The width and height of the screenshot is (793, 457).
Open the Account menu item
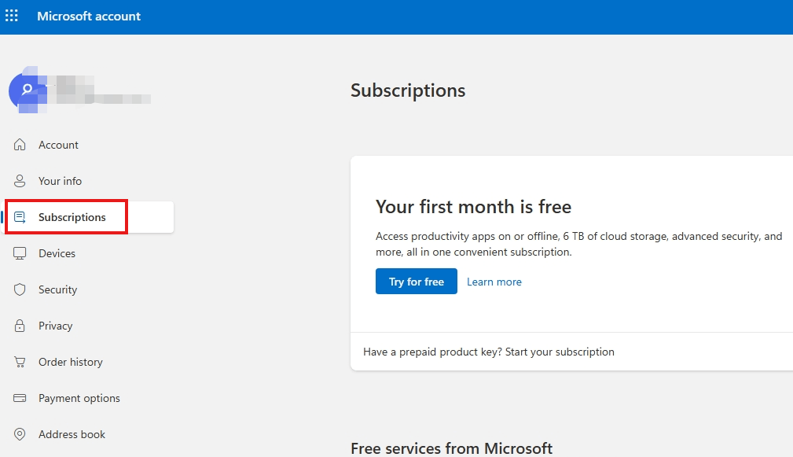point(59,145)
